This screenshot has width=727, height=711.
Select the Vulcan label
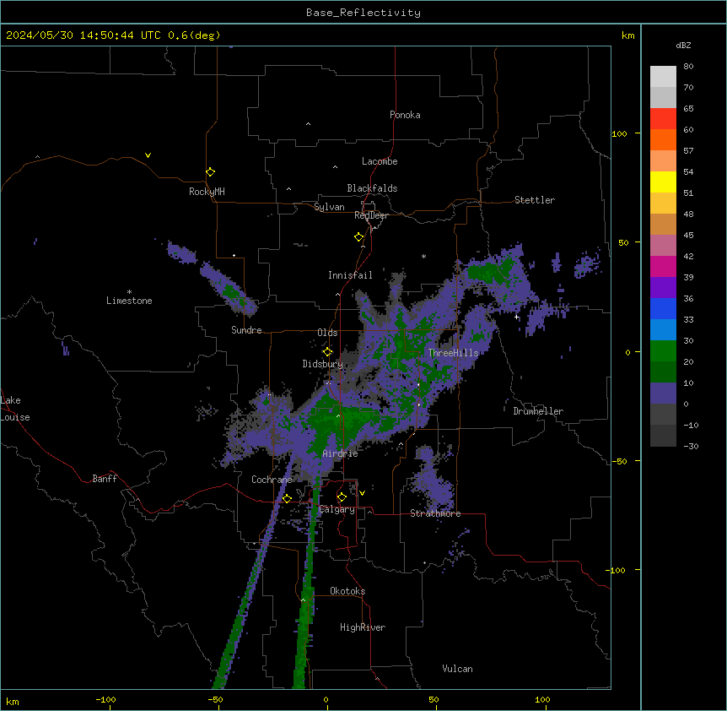pyautogui.click(x=458, y=669)
